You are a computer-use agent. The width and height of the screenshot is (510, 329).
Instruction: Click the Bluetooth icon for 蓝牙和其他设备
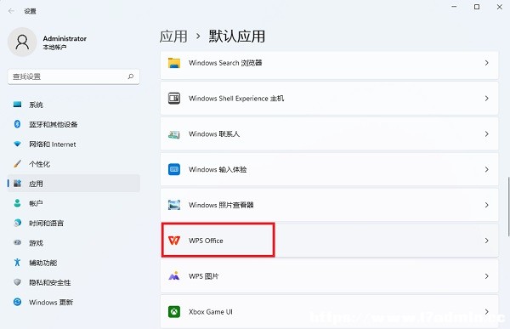coord(17,124)
